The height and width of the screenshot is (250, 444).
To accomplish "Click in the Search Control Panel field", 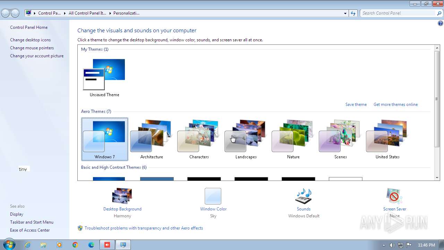I will (398, 13).
